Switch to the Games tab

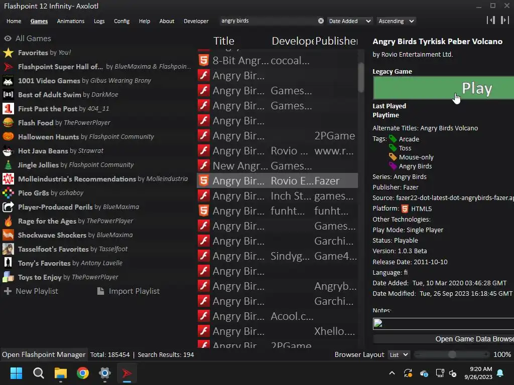39,21
